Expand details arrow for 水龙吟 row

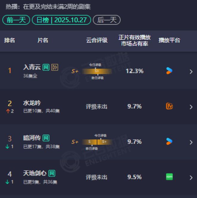coord(191,107)
